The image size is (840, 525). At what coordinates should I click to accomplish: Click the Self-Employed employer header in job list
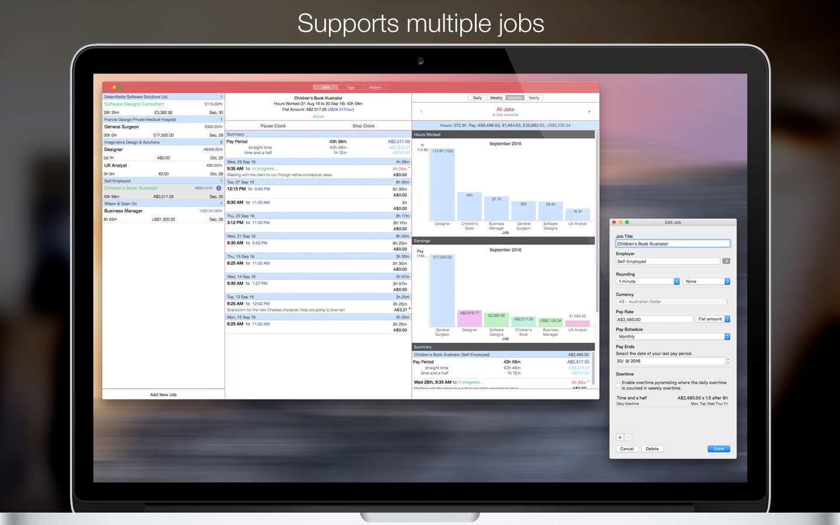[x=163, y=181]
